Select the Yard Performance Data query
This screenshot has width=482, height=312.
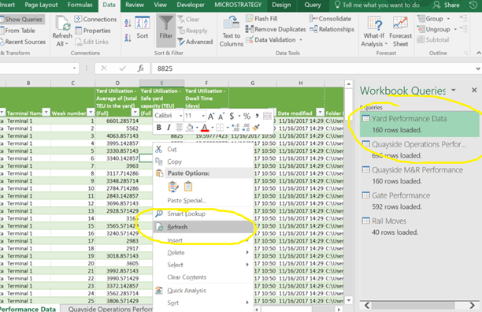(420, 124)
